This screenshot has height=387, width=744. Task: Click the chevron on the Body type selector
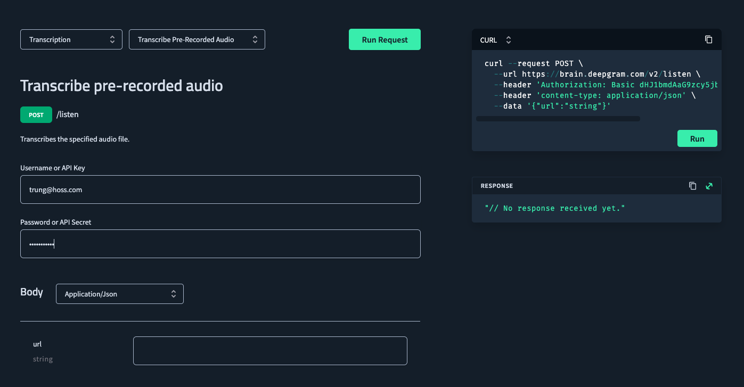coord(174,293)
